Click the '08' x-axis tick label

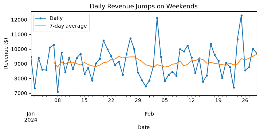[x=58, y=100]
